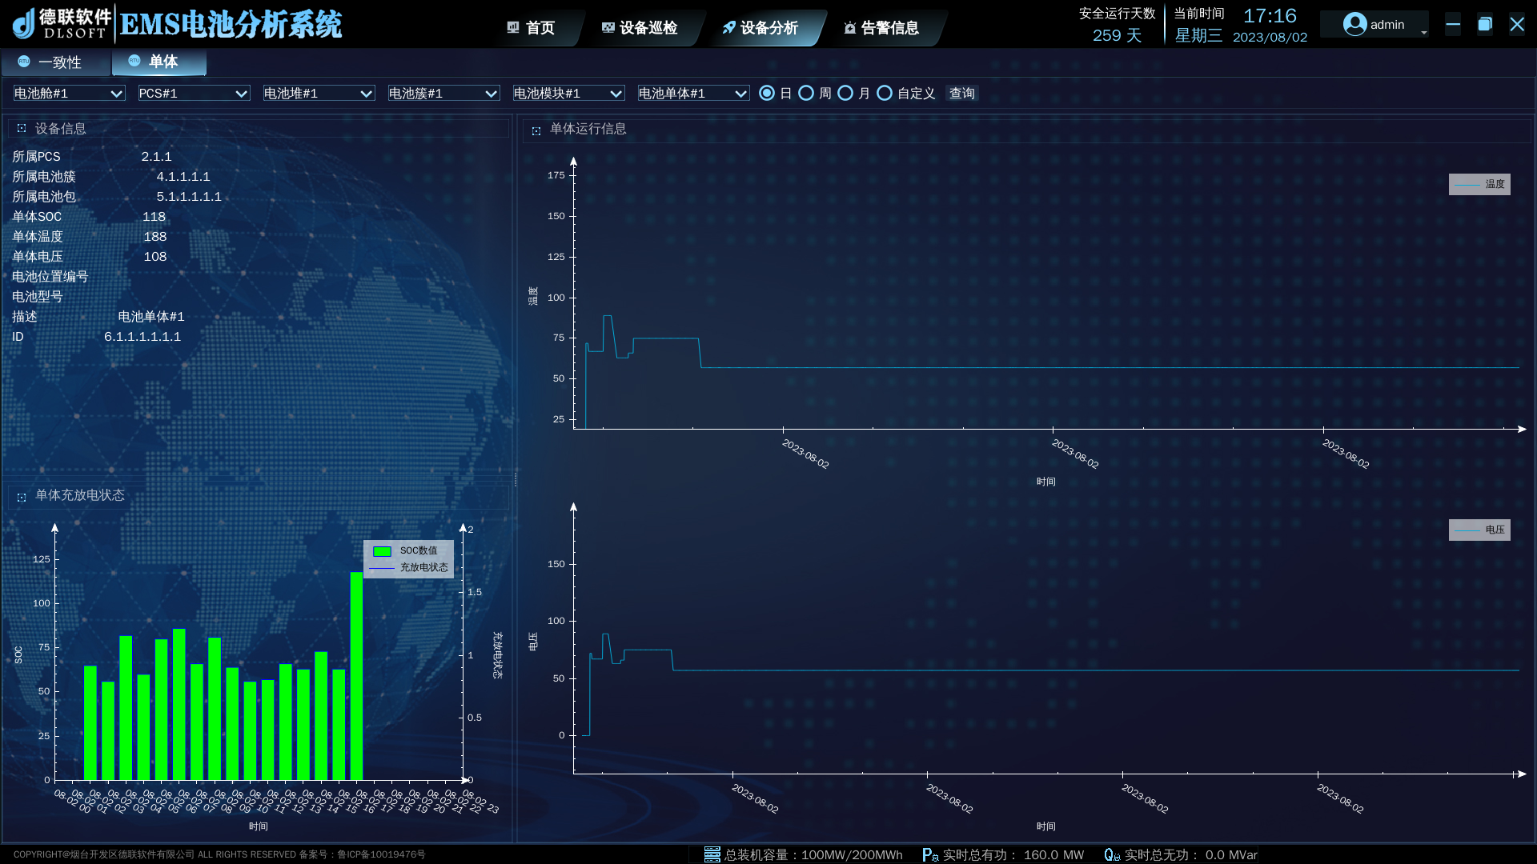The height and width of the screenshot is (864, 1537).
Task: Open the 电池单体#1 selector dropdown
Action: pos(693,94)
